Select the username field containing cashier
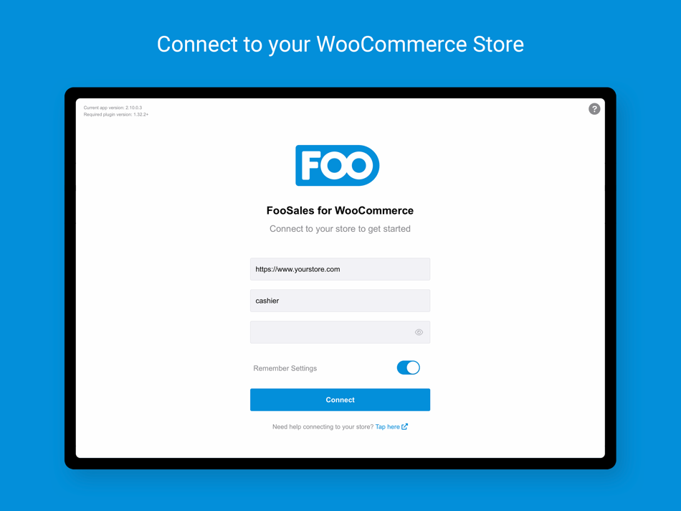 pyautogui.click(x=340, y=301)
